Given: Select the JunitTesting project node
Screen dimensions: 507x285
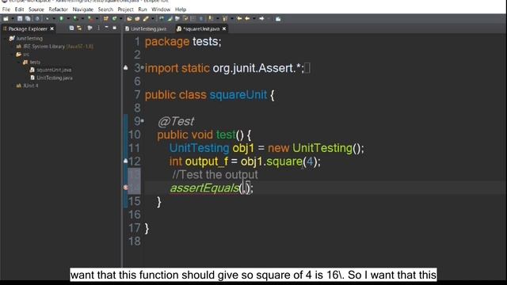Looking at the screenshot, I should (x=26, y=39).
